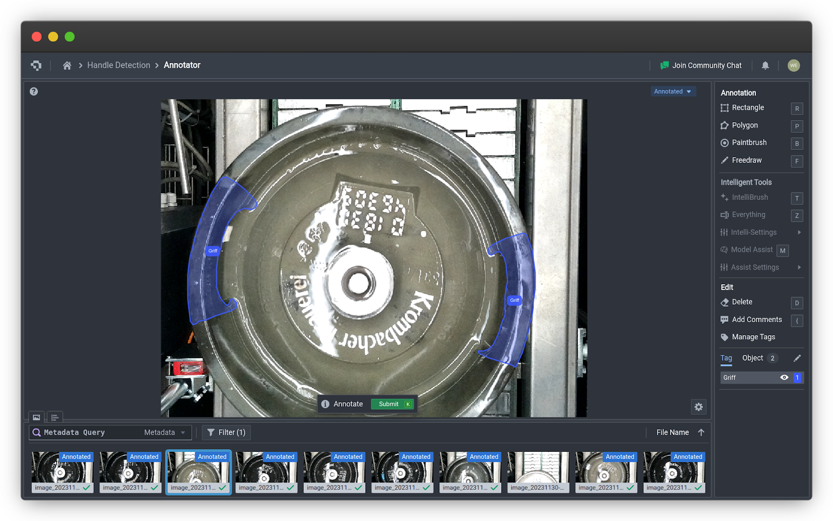Image resolution: width=833 pixels, height=521 pixels.
Task: Open Manage Tags
Action: 753,337
